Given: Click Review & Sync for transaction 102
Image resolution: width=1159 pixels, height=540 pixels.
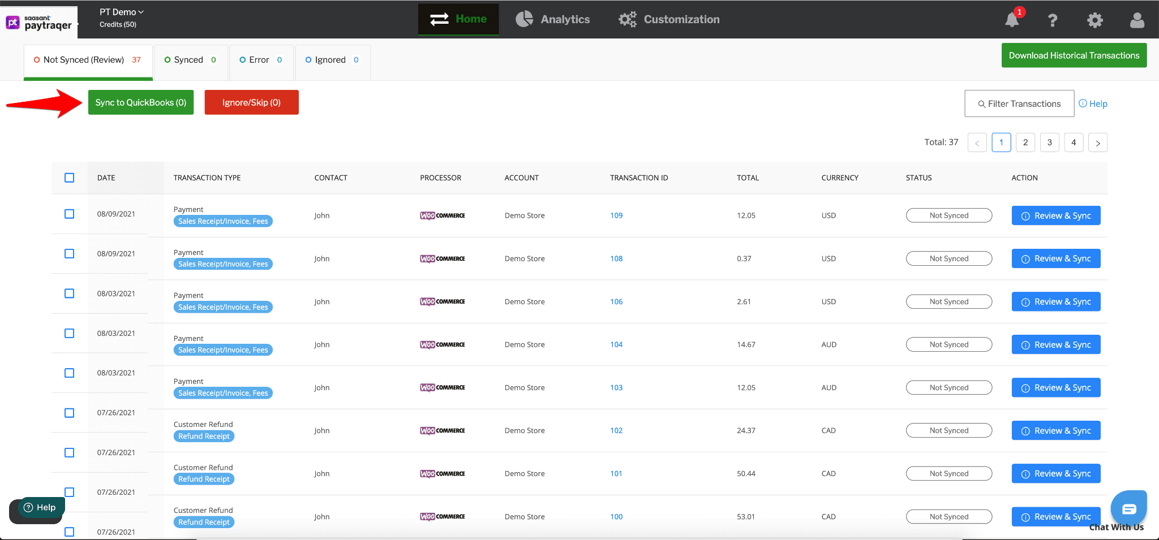Looking at the screenshot, I should click(x=1056, y=430).
